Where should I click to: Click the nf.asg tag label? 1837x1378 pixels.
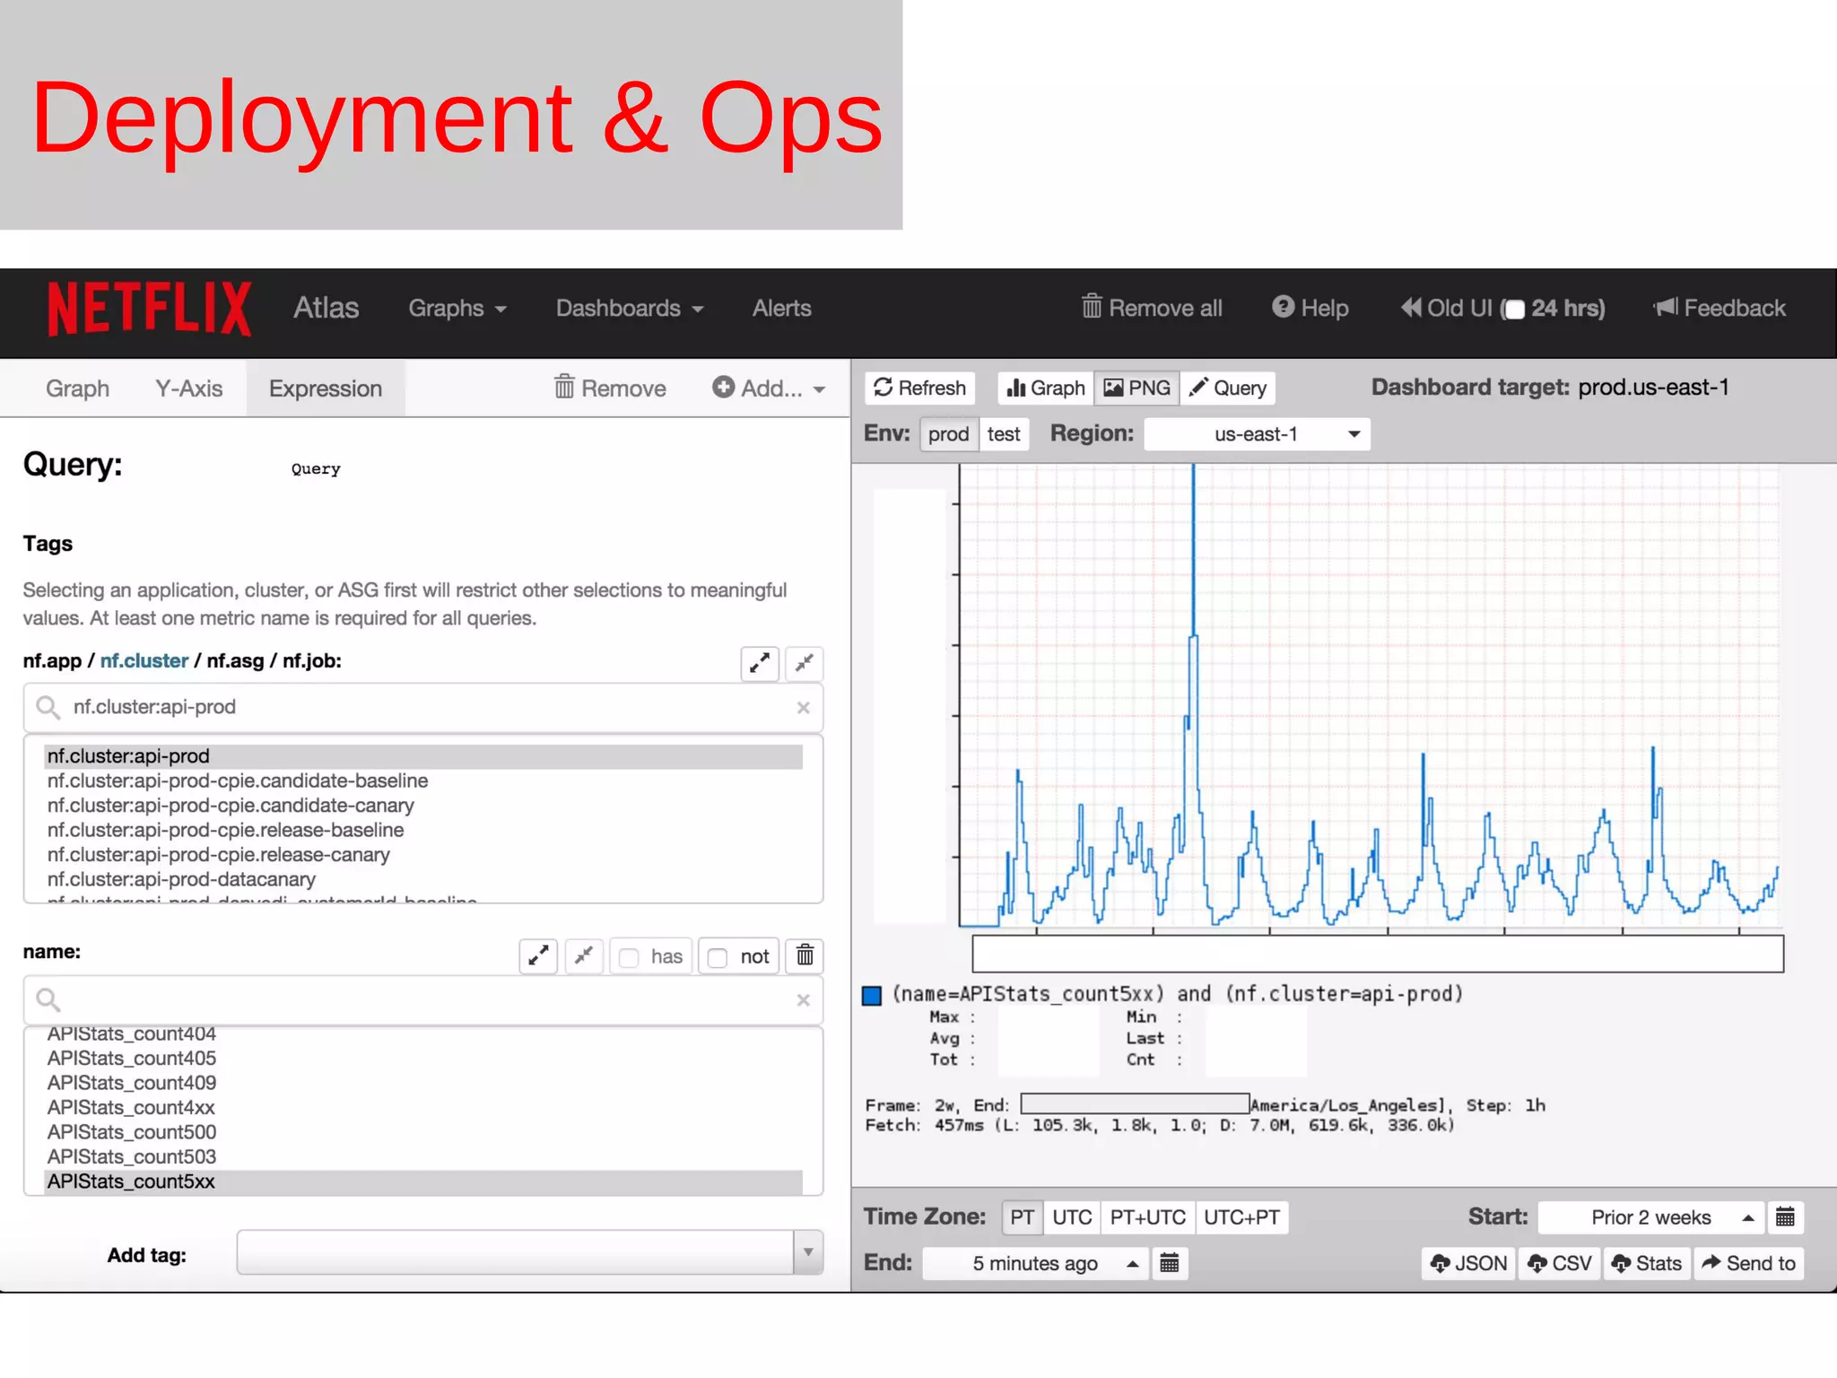click(x=235, y=661)
